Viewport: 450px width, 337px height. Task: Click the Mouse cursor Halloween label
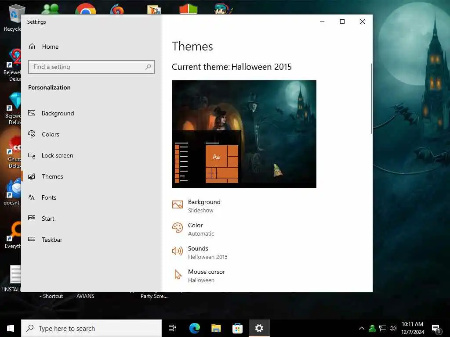207,276
